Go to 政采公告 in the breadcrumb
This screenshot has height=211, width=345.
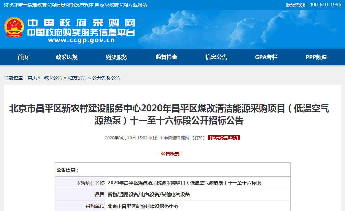tap(53, 78)
